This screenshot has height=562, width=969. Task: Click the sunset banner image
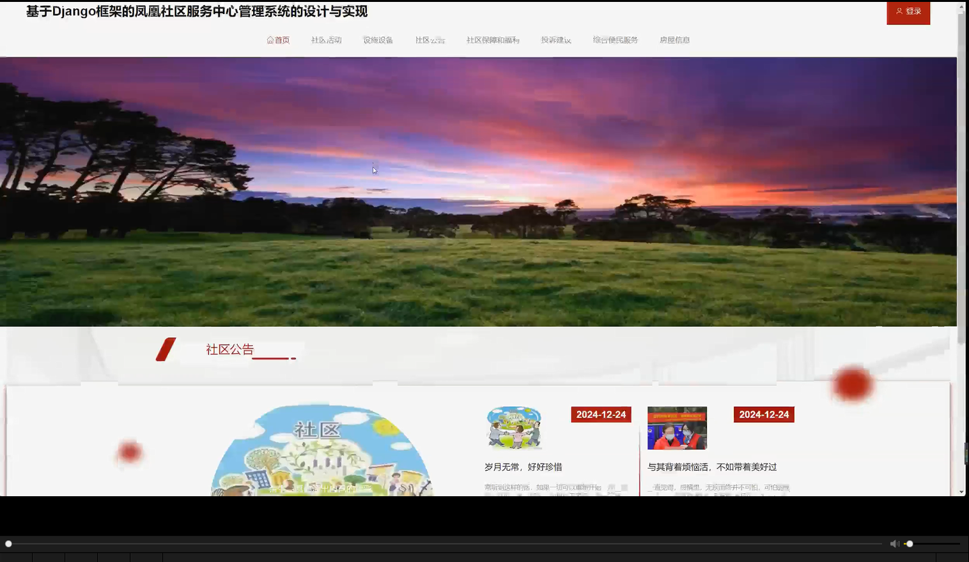click(478, 192)
